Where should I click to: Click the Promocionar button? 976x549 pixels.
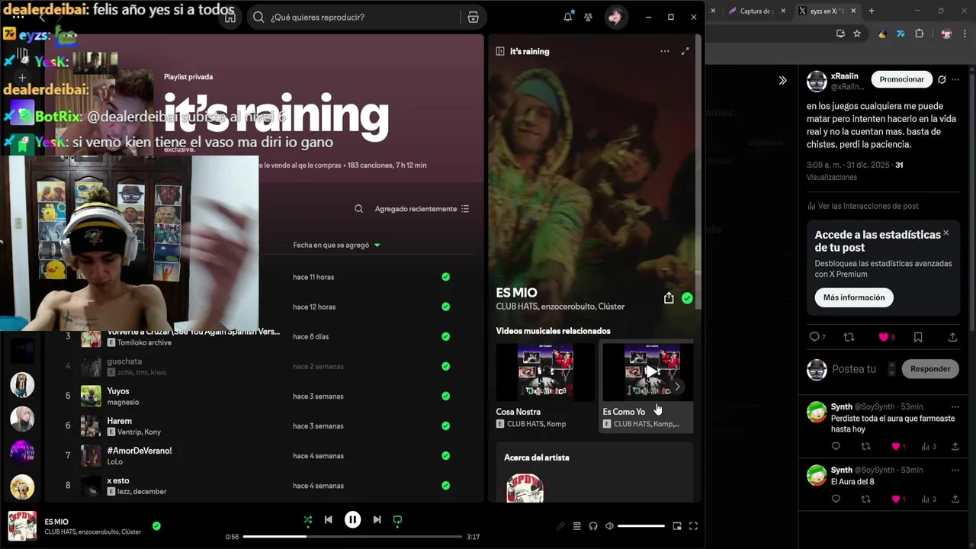(901, 79)
